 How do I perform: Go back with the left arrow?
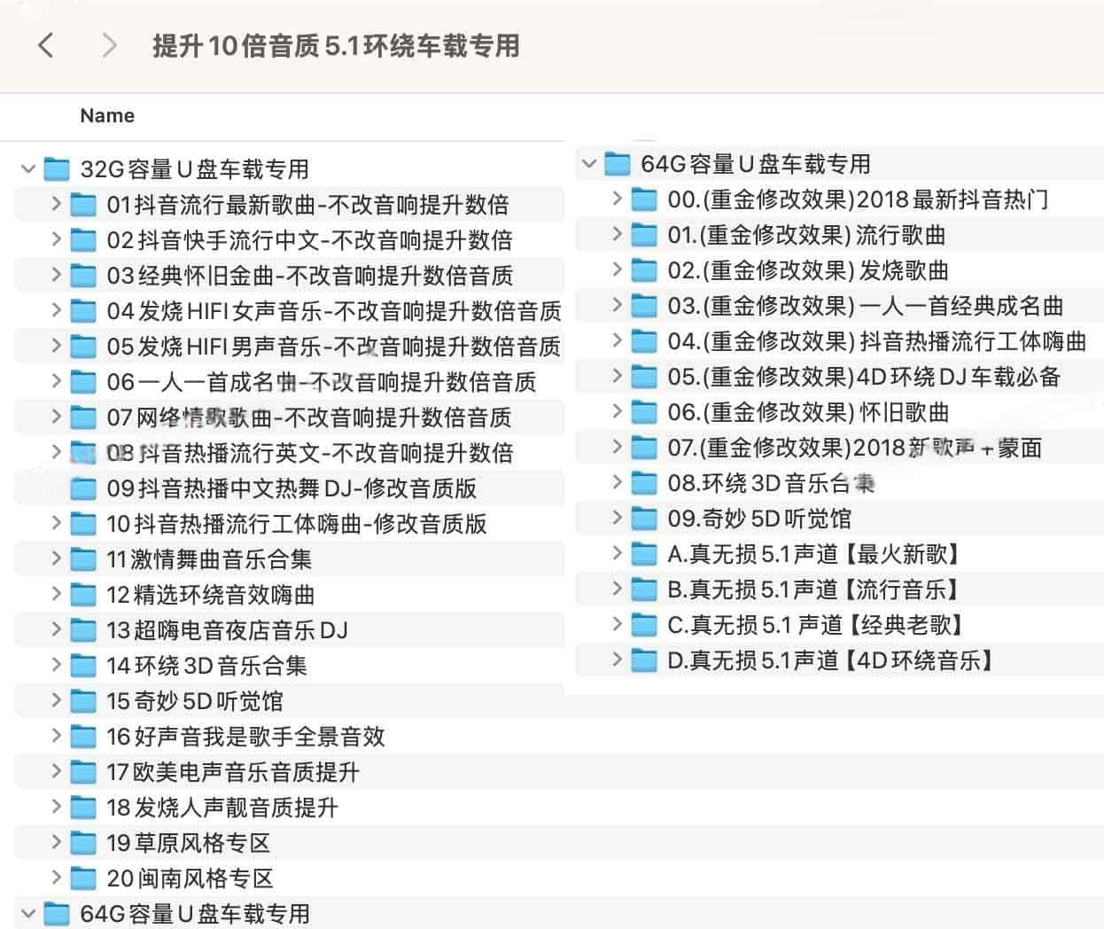tap(46, 45)
